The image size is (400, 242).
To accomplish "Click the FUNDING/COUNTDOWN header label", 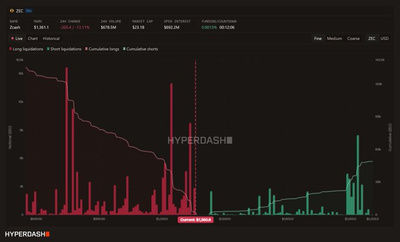I will pyautogui.click(x=219, y=21).
